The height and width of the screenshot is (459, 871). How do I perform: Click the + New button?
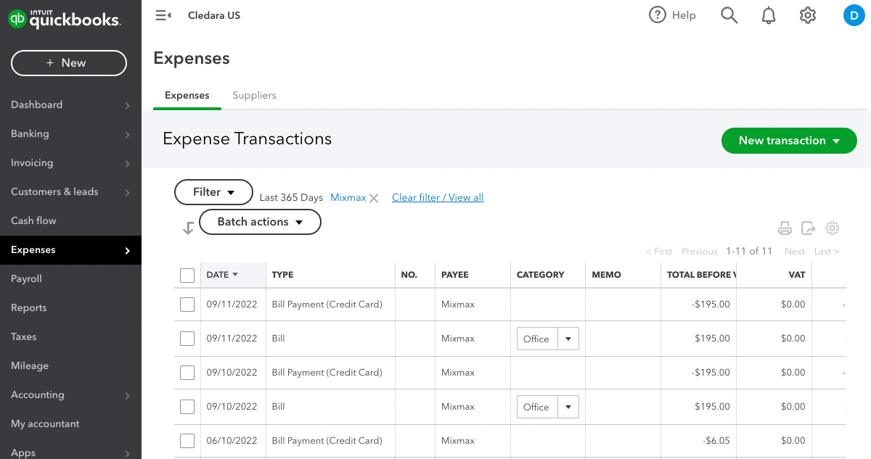coord(69,63)
